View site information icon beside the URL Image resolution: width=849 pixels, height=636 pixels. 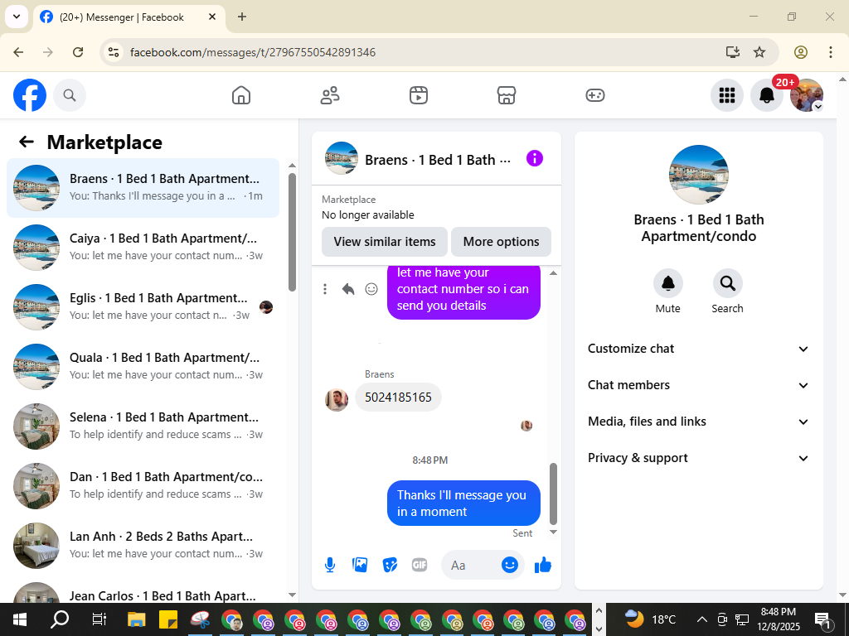(x=113, y=52)
